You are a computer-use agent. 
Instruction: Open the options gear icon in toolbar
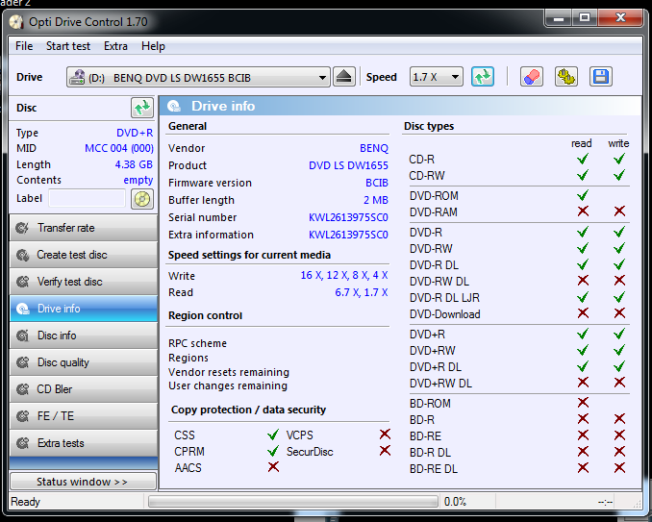565,77
